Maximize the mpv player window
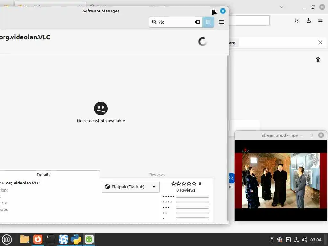Screen dimensions: 328x246 pyautogui.click(x=311, y=135)
